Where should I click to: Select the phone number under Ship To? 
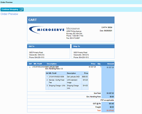[x=81, y=58]
